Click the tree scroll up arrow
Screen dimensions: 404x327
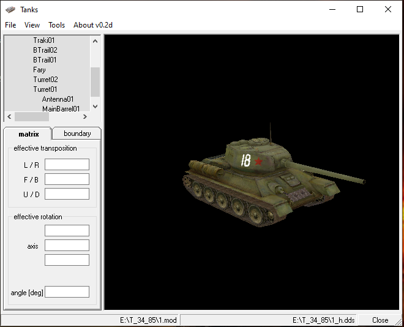tap(95, 41)
